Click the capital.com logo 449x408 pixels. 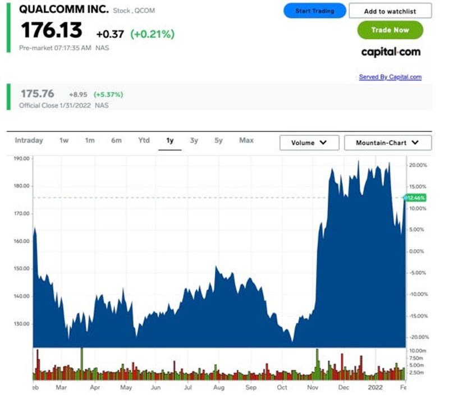391,52
